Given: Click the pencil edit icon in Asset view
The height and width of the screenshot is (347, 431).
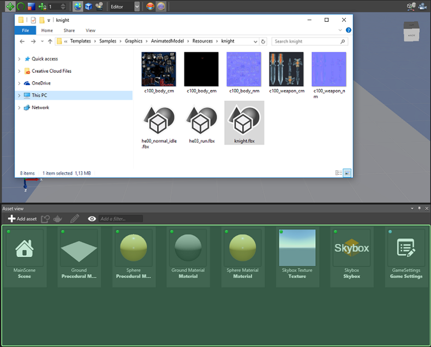Looking at the screenshot, I should tap(75, 219).
